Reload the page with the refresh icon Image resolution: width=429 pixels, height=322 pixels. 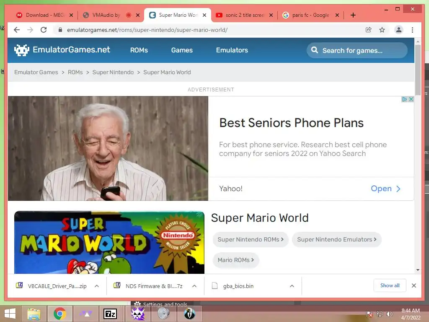[44, 30]
